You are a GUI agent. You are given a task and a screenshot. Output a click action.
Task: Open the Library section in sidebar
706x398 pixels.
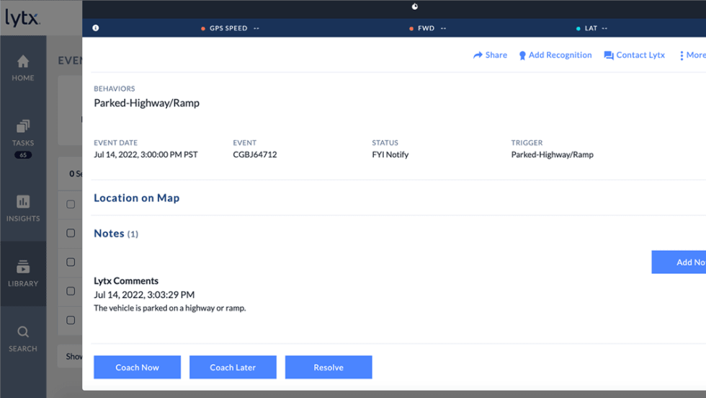point(23,273)
